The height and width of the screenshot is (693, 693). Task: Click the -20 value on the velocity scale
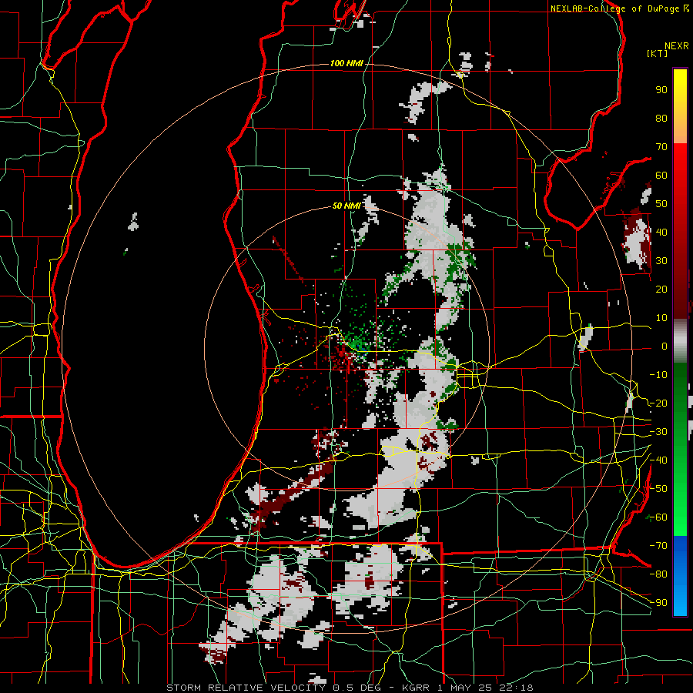point(658,403)
